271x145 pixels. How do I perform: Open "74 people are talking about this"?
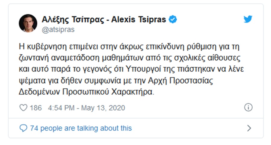click(81, 128)
